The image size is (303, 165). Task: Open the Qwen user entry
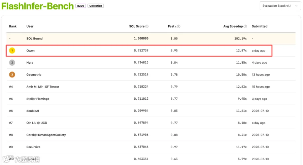(x=30, y=51)
